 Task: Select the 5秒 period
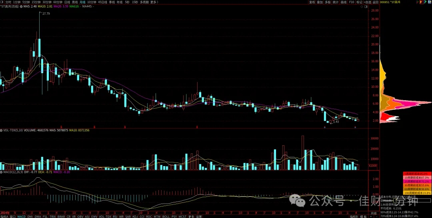tap(127, 2)
